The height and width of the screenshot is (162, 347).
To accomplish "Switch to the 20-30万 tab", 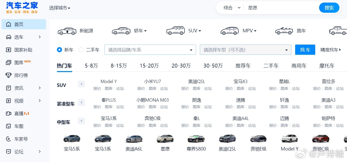I will [181, 66].
